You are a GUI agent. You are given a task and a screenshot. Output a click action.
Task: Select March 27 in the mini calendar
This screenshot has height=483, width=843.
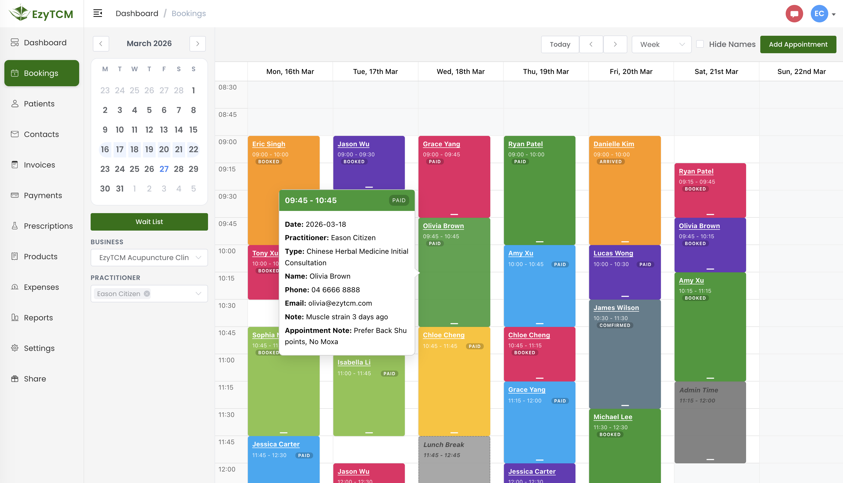pos(164,169)
